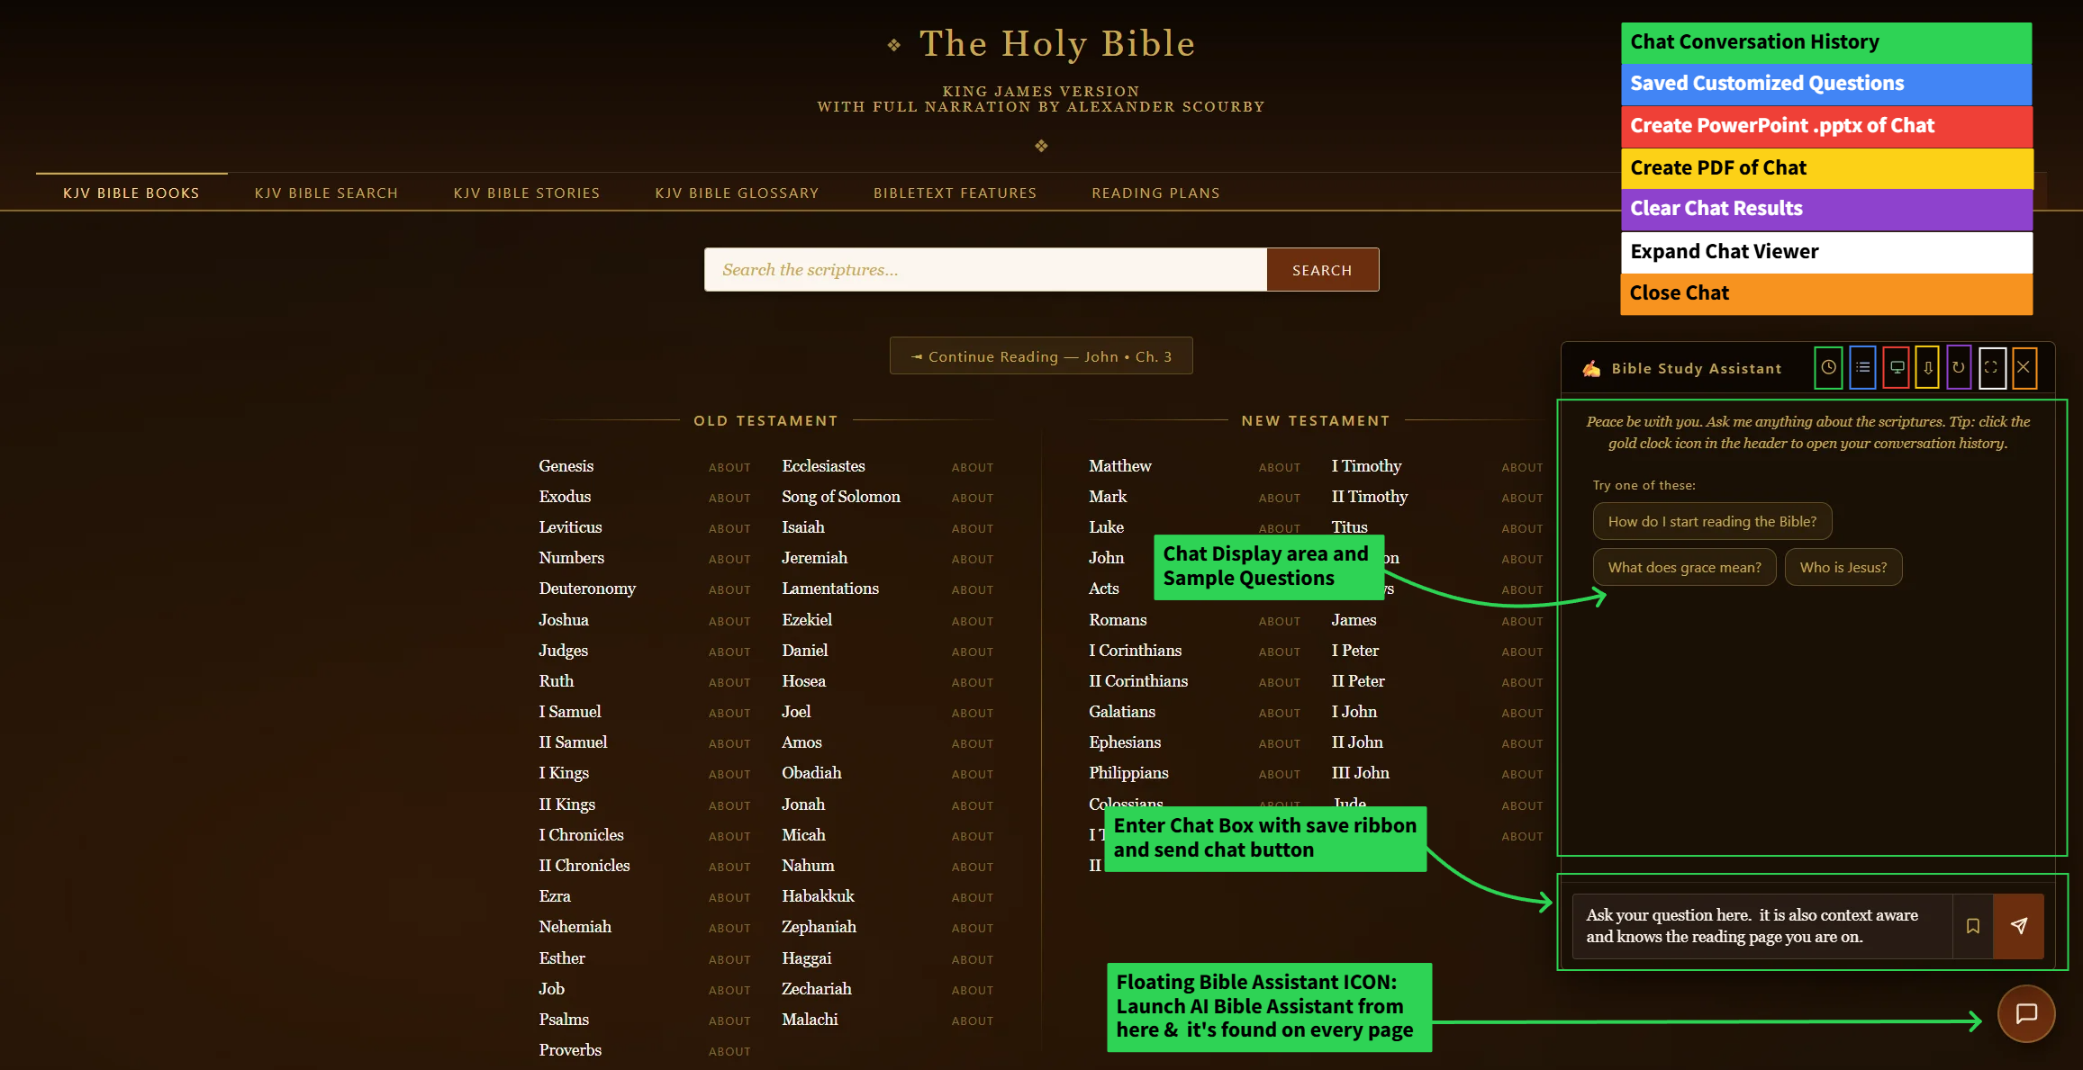View About for Zechariah
Viewport: 2083px width, 1070px height.
pos(973,990)
